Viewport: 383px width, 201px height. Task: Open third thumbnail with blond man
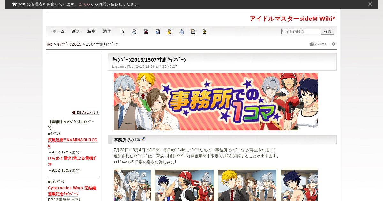(247, 185)
